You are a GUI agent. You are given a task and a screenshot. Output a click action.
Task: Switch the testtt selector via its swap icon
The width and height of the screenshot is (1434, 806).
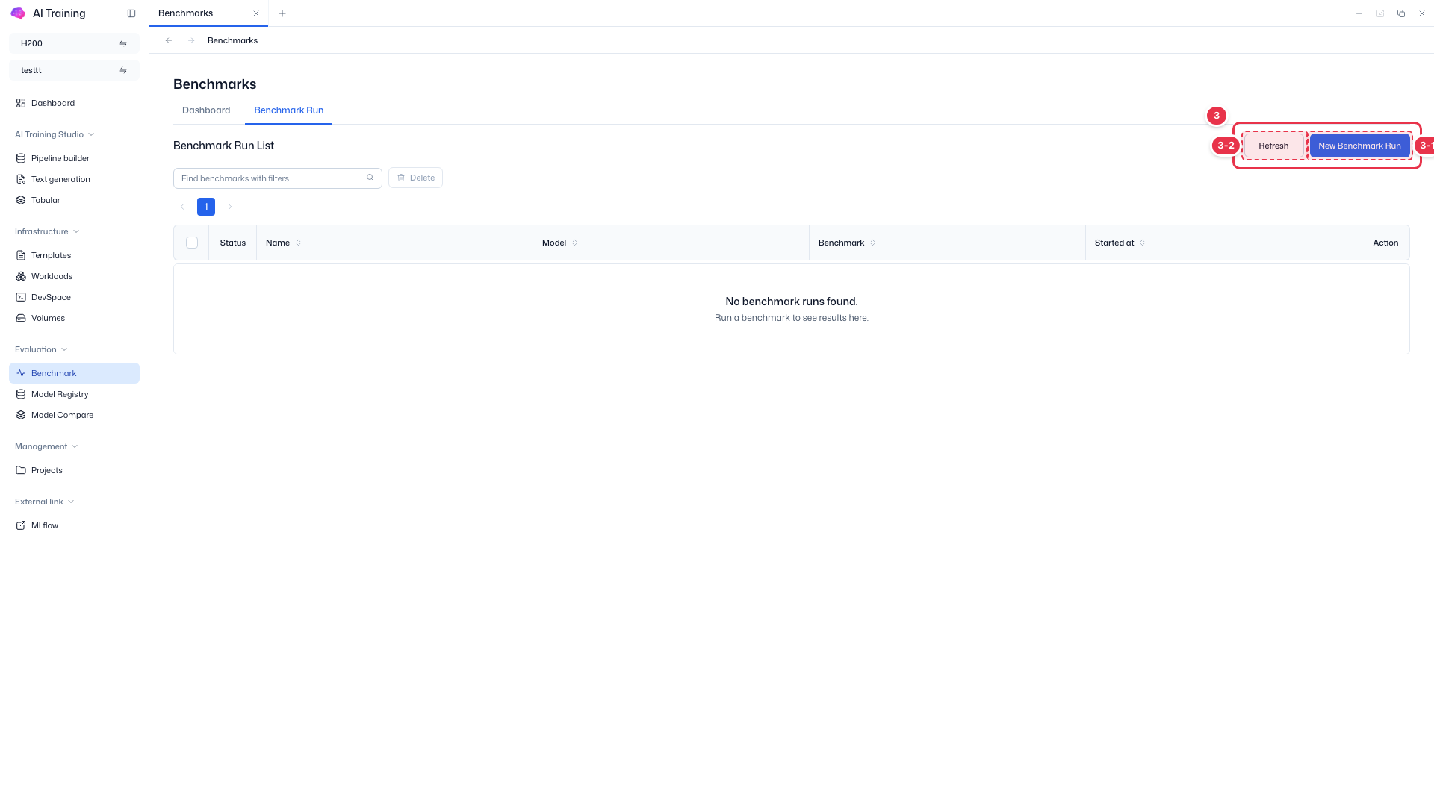click(x=123, y=70)
